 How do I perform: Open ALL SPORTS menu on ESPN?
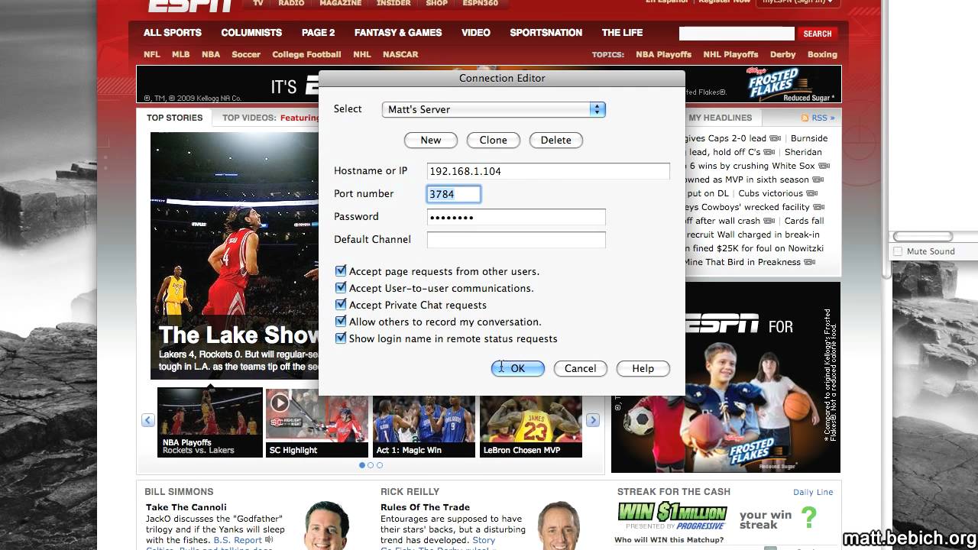point(173,33)
